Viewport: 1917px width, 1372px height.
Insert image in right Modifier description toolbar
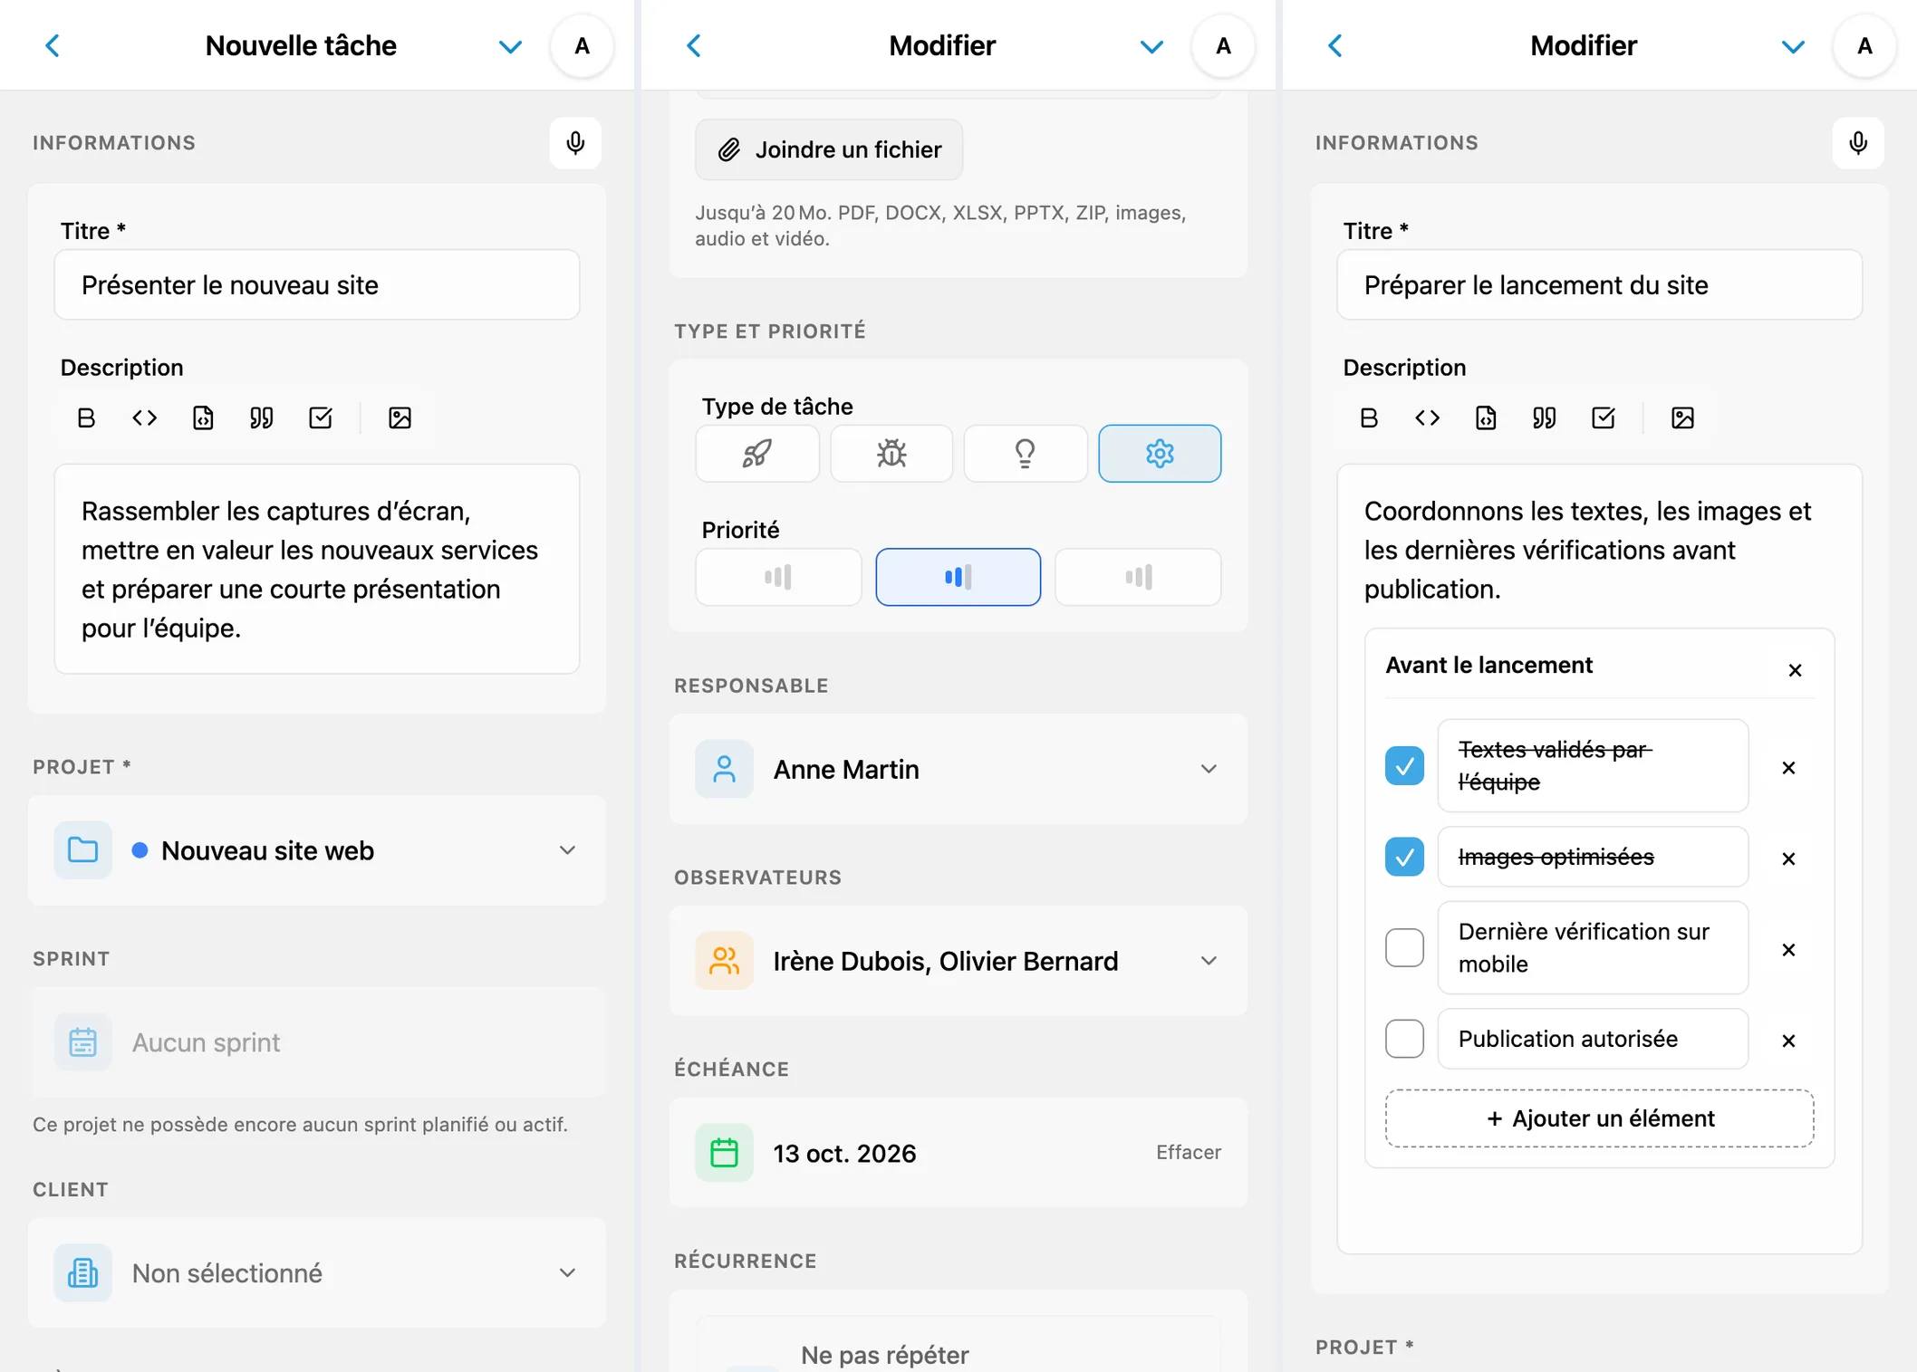pyautogui.click(x=1682, y=417)
